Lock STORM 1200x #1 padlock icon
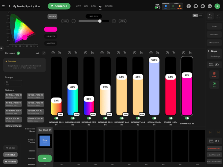 tap(174, 53)
